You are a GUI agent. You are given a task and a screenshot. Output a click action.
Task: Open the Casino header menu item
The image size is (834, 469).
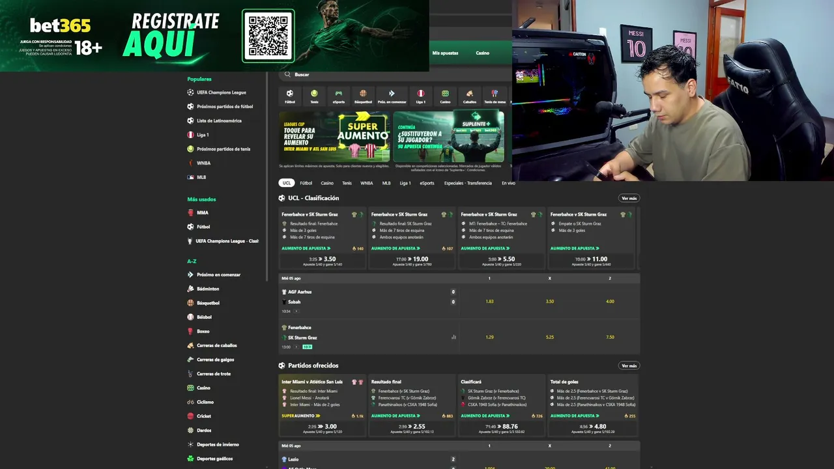coord(482,53)
